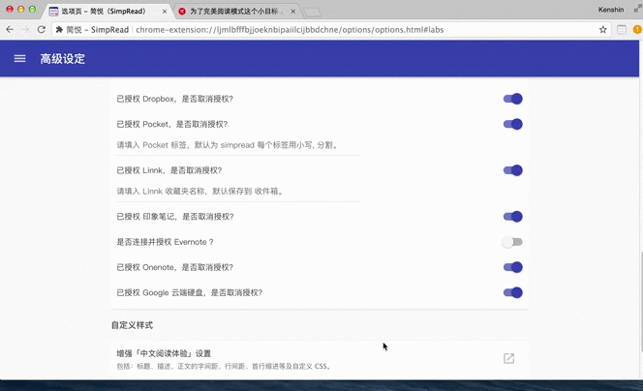Click the 包括：标题、描述 description text
The image size is (643, 391).
[x=224, y=366]
